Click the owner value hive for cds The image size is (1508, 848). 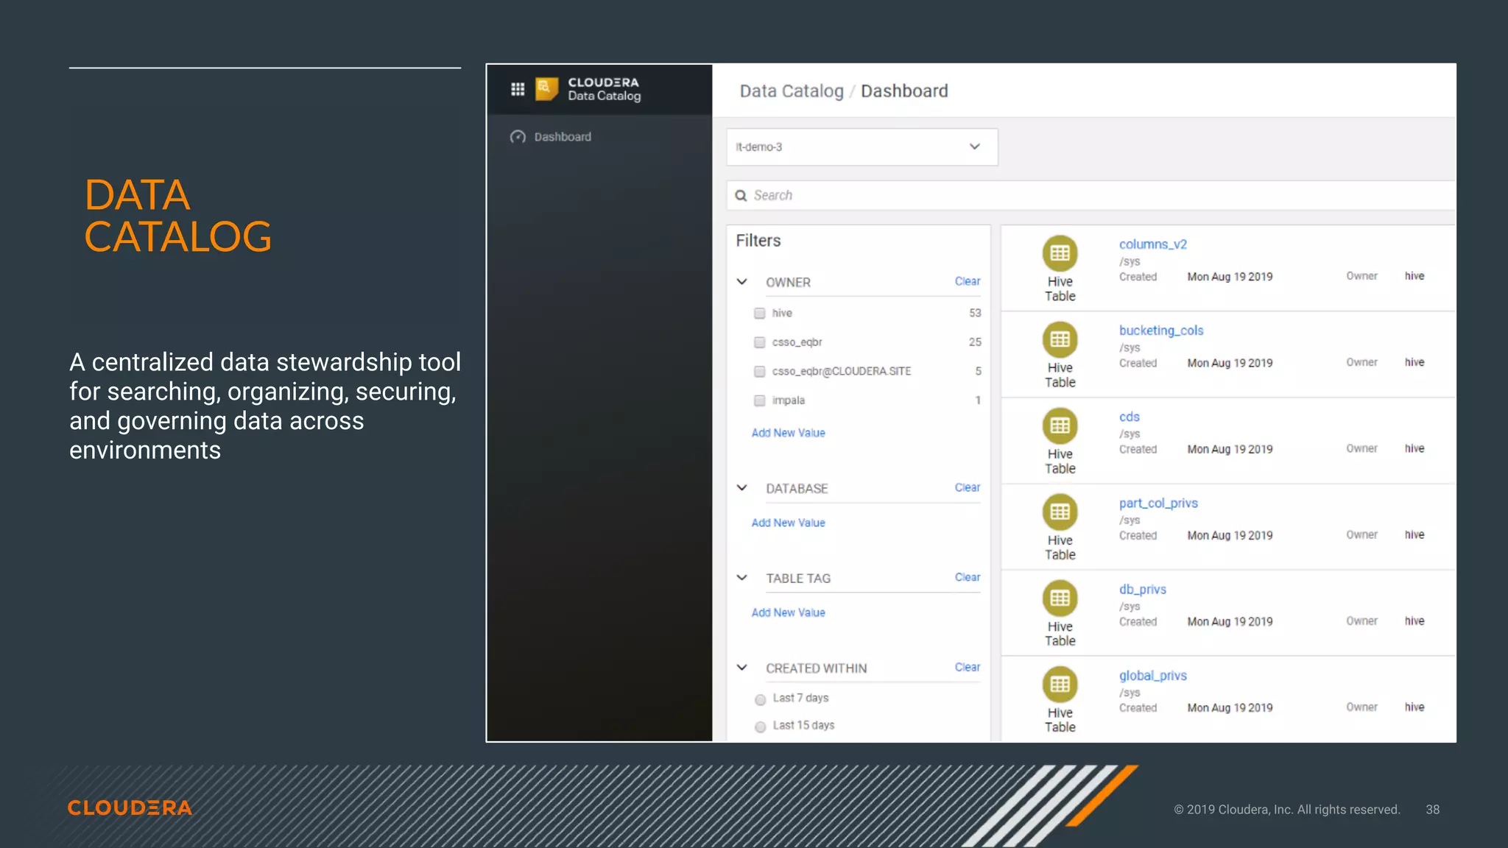(x=1414, y=448)
